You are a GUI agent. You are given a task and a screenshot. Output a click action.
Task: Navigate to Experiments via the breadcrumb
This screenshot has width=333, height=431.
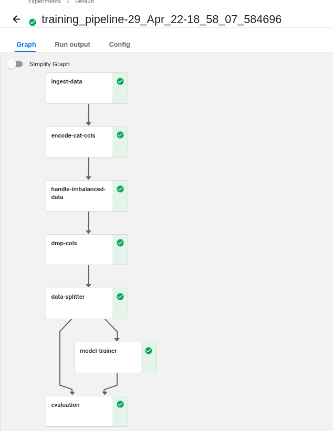pyautogui.click(x=44, y=2)
